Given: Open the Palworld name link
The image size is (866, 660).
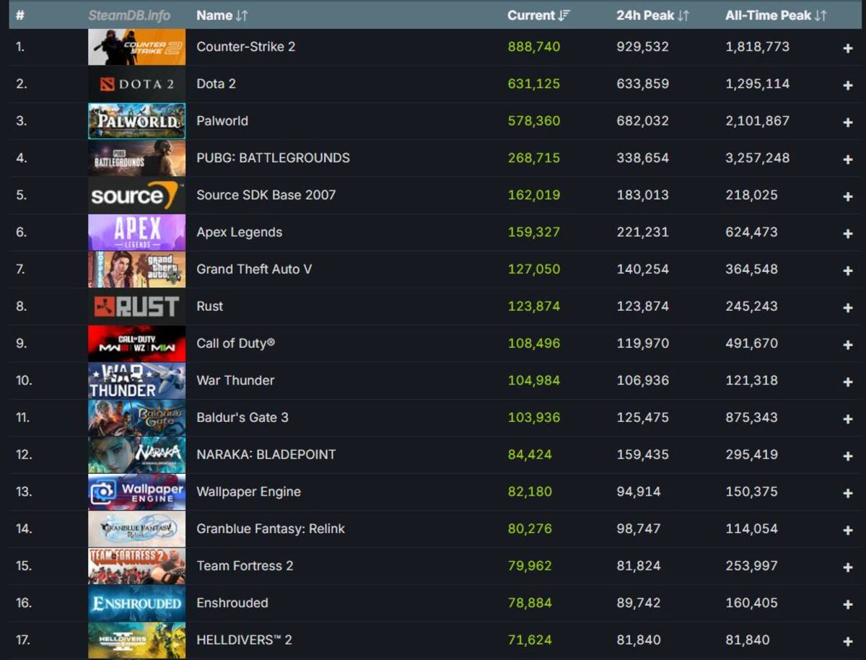Looking at the screenshot, I should click(222, 121).
